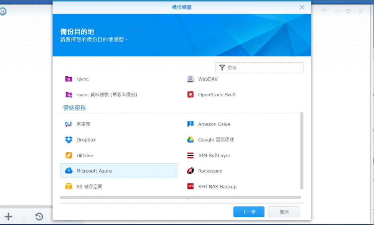Select the SFR NAS Backup icon
Image resolution: width=374 pixels, height=225 pixels.
190,186
